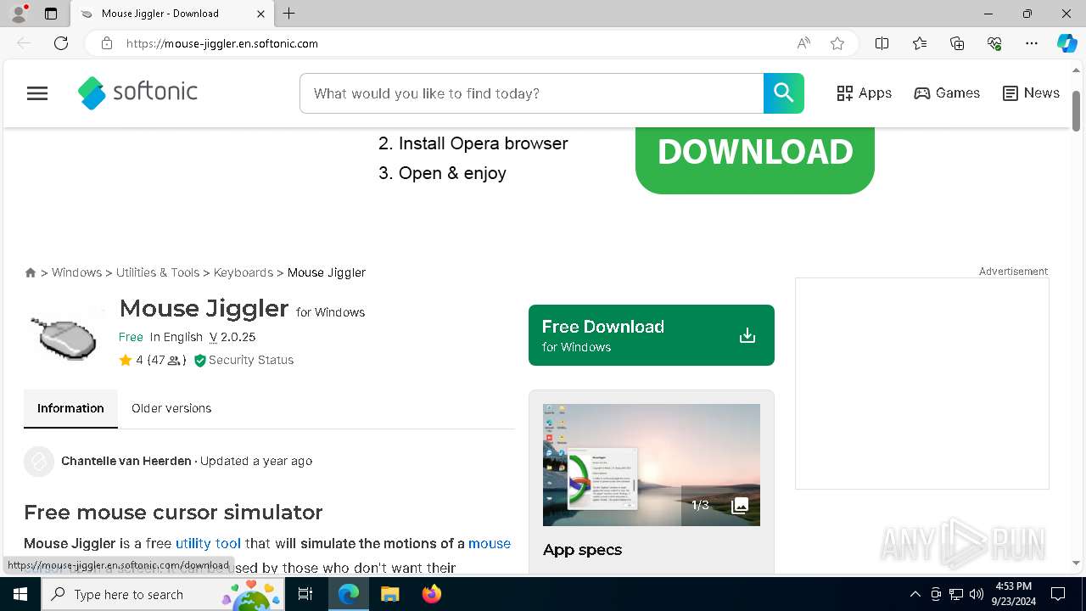Open the Softonic hamburger menu
The height and width of the screenshot is (611, 1086).
click(x=37, y=93)
